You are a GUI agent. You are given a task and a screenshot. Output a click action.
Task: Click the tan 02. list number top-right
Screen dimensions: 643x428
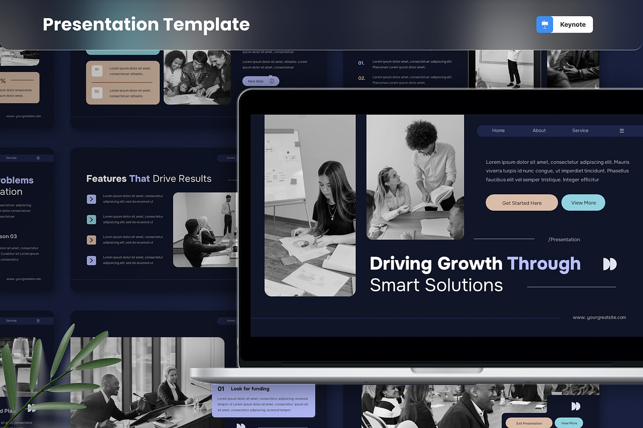(362, 78)
